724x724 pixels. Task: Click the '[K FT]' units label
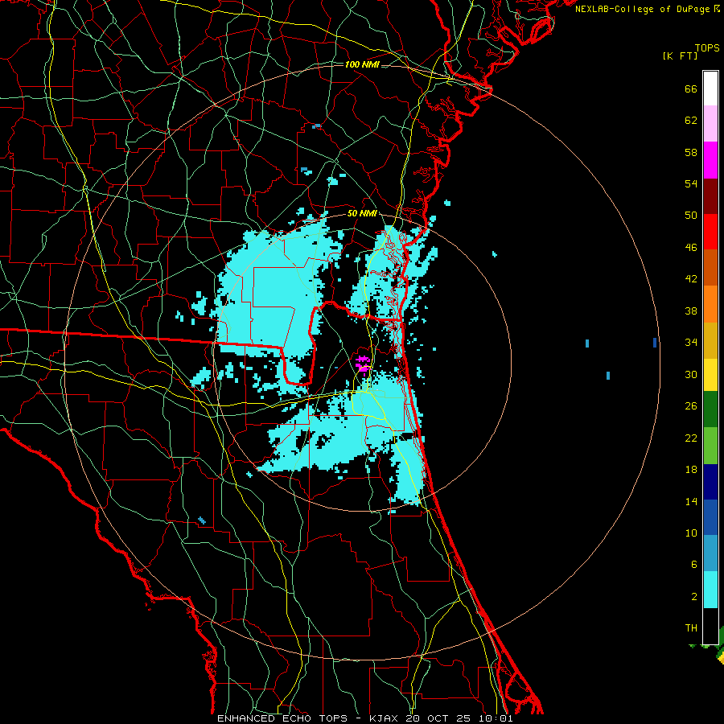pos(680,56)
